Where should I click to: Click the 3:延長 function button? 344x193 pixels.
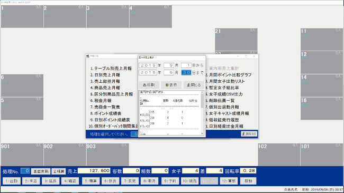(50, 181)
